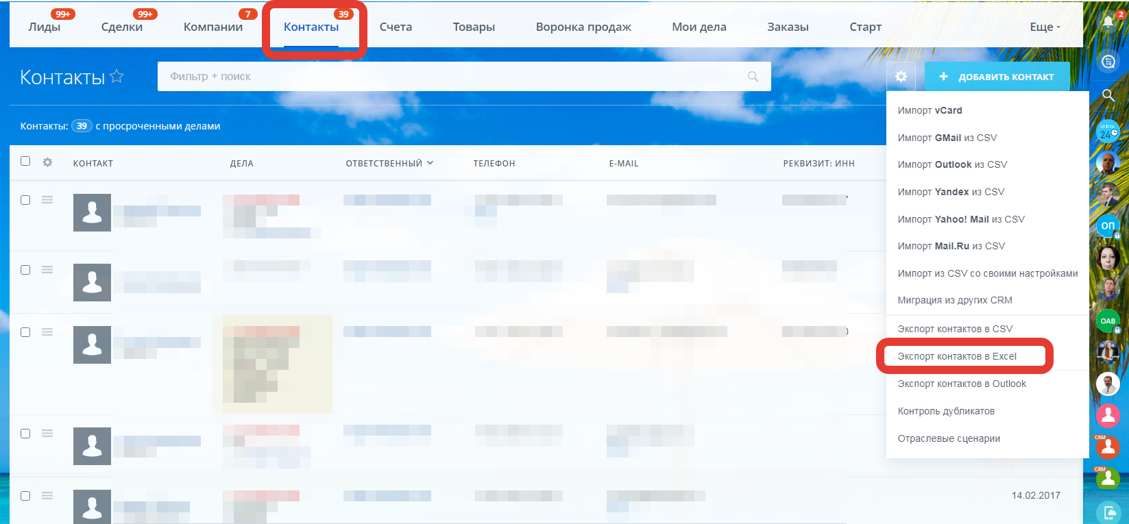Click the grid settings gear in the table header
The image size is (1129, 524).
[x=47, y=162]
